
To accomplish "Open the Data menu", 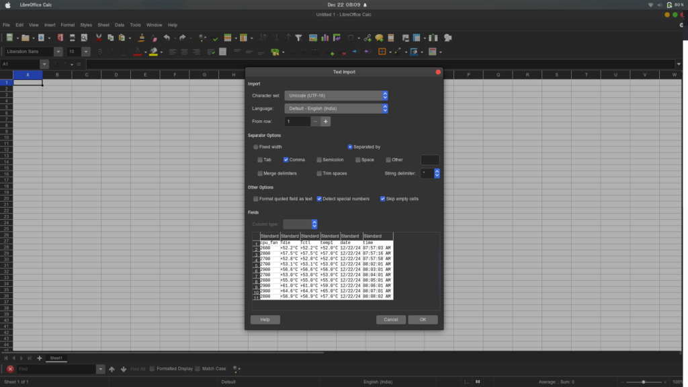I will click(120, 25).
